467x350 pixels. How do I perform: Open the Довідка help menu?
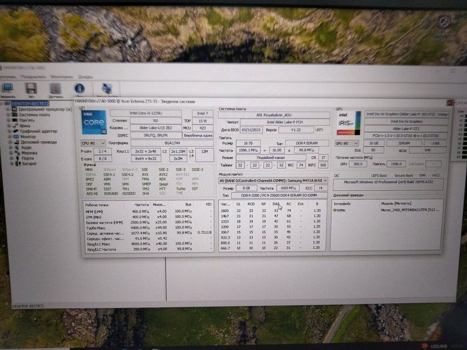point(86,77)
